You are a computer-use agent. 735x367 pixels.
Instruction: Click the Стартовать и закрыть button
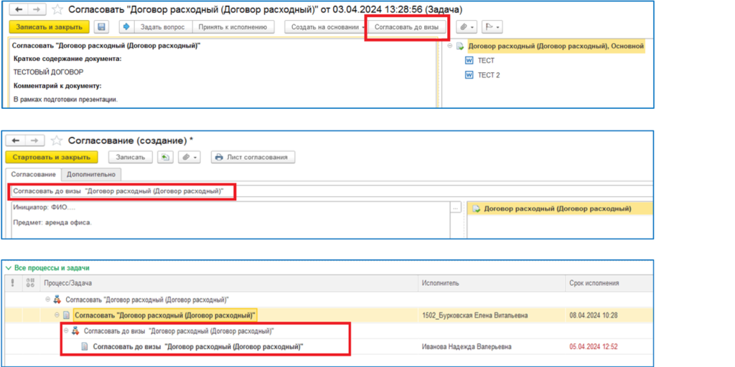(51, 157)
